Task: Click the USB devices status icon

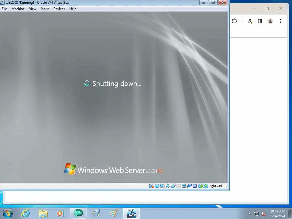Action: click(173, 186)
